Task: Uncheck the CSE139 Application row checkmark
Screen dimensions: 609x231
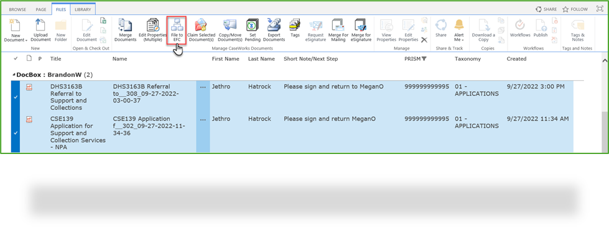Action: point(16,133)
